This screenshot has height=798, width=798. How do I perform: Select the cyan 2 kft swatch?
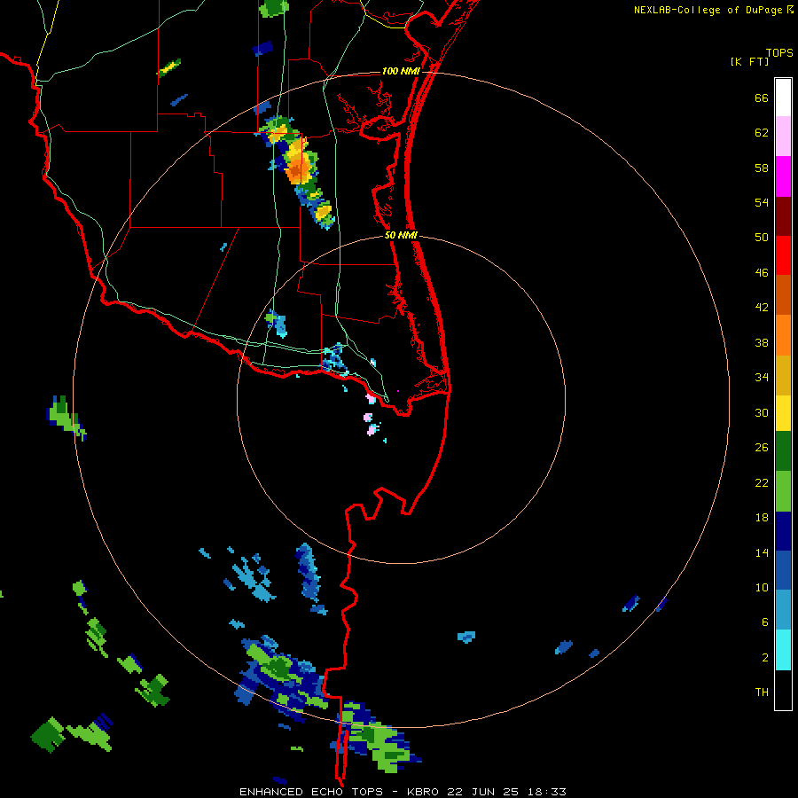(x=783, y=650)
